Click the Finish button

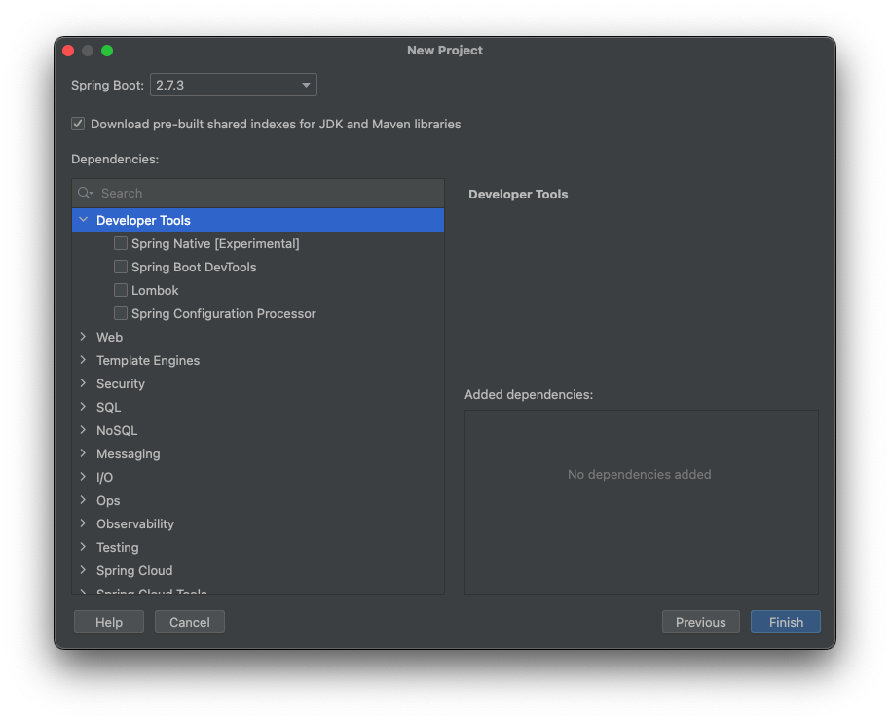786,622
